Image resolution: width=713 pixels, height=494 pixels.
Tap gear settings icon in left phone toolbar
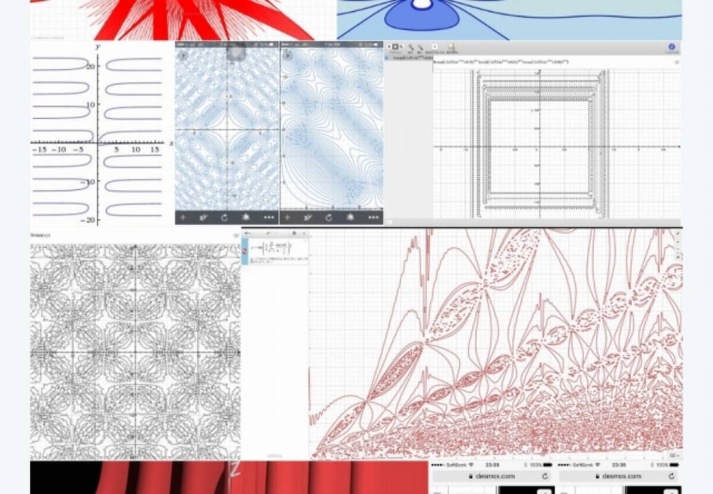246,218
